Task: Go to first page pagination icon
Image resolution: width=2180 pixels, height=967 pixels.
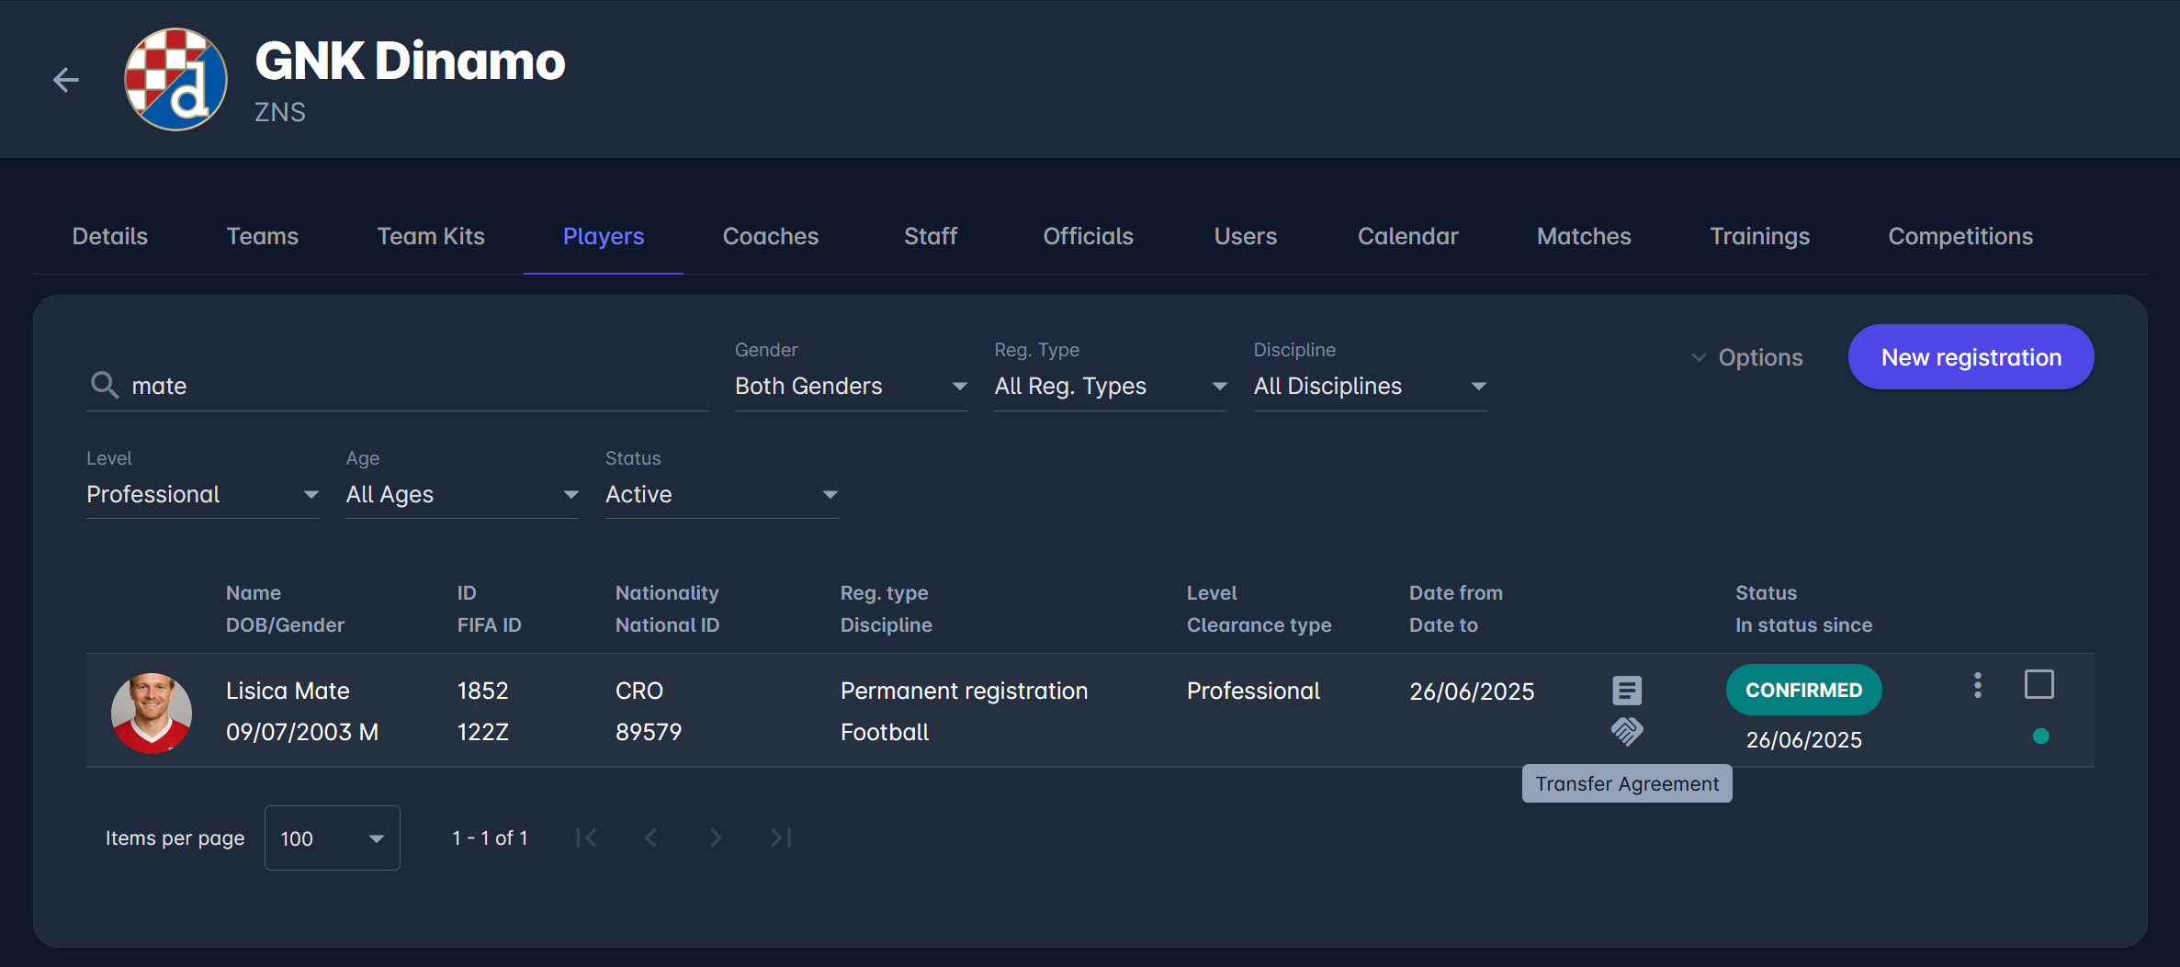Action: (x=586, y=838)
